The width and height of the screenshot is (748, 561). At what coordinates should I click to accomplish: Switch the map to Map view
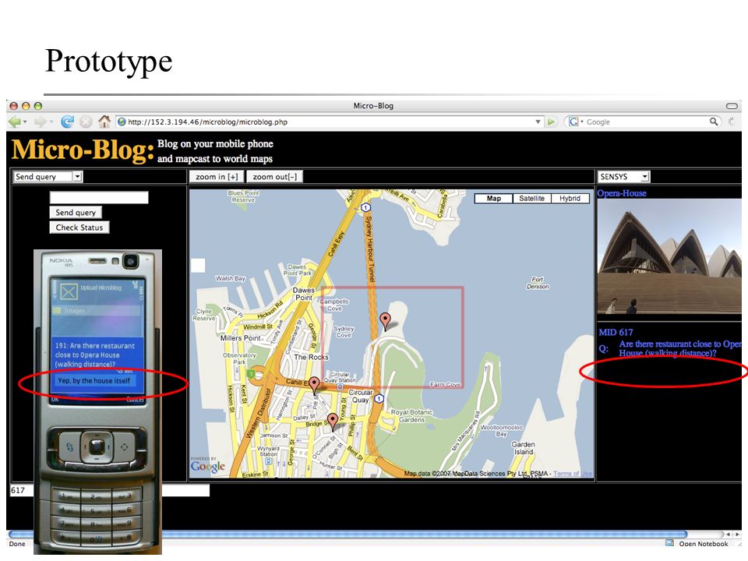click(494, 199)
